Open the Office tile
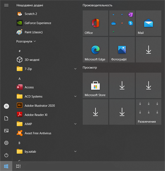The width and height of the screenshot is (165, 171). [x=95, y=23]
